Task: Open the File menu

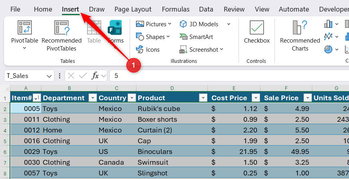Action: [x=15, y=9]
